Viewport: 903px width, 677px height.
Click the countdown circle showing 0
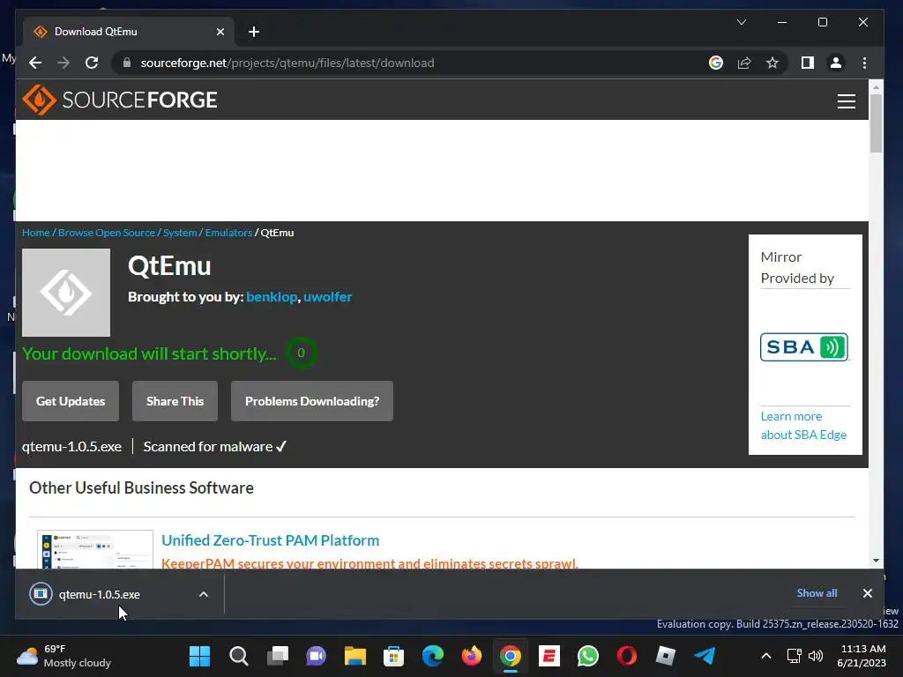point(301,353)
